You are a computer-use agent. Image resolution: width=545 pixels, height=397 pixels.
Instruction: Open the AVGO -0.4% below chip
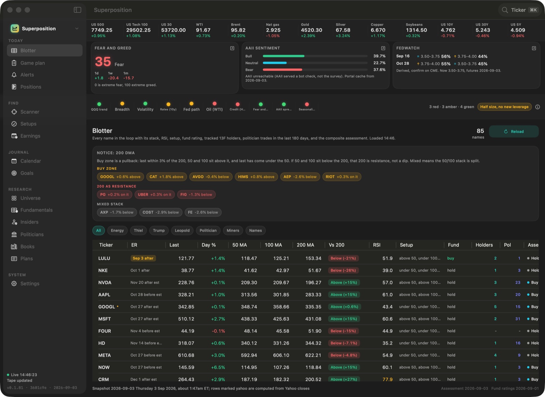[211, 177]
